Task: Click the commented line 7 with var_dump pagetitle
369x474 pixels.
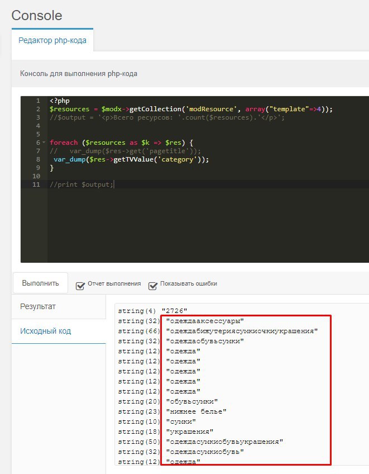Action: (125, 151)
